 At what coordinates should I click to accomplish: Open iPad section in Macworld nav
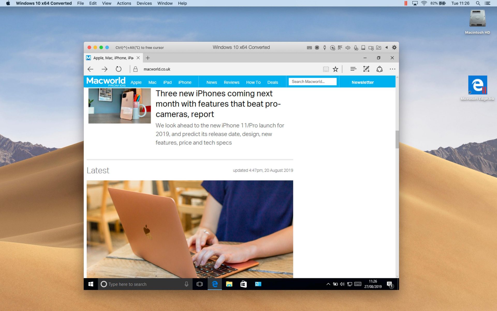(167, 82)
